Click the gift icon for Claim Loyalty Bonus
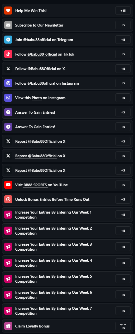 coord(8,326)
